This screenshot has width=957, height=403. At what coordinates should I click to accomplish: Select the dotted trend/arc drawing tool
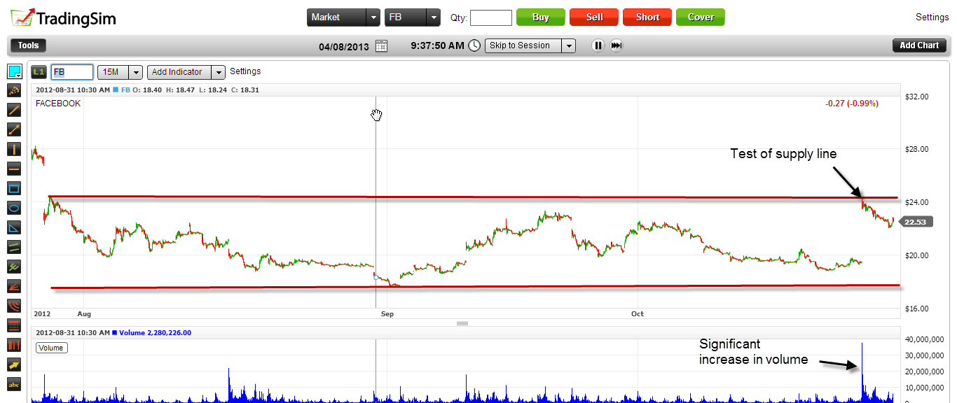[14, 90]
